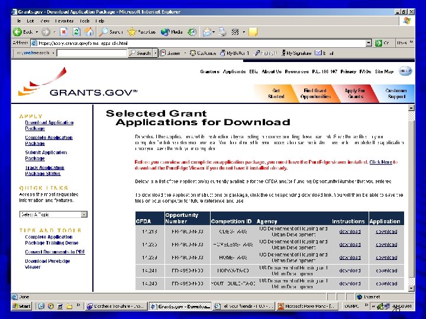Screen dimensions: 426x319
Task: Click the Refresh page icon
Action: [x=76, y=32]
